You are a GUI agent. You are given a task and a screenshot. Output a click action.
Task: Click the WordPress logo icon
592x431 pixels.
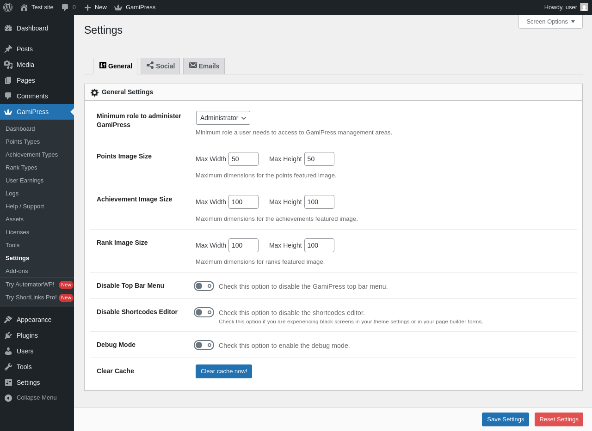click(x=8, y=7)
